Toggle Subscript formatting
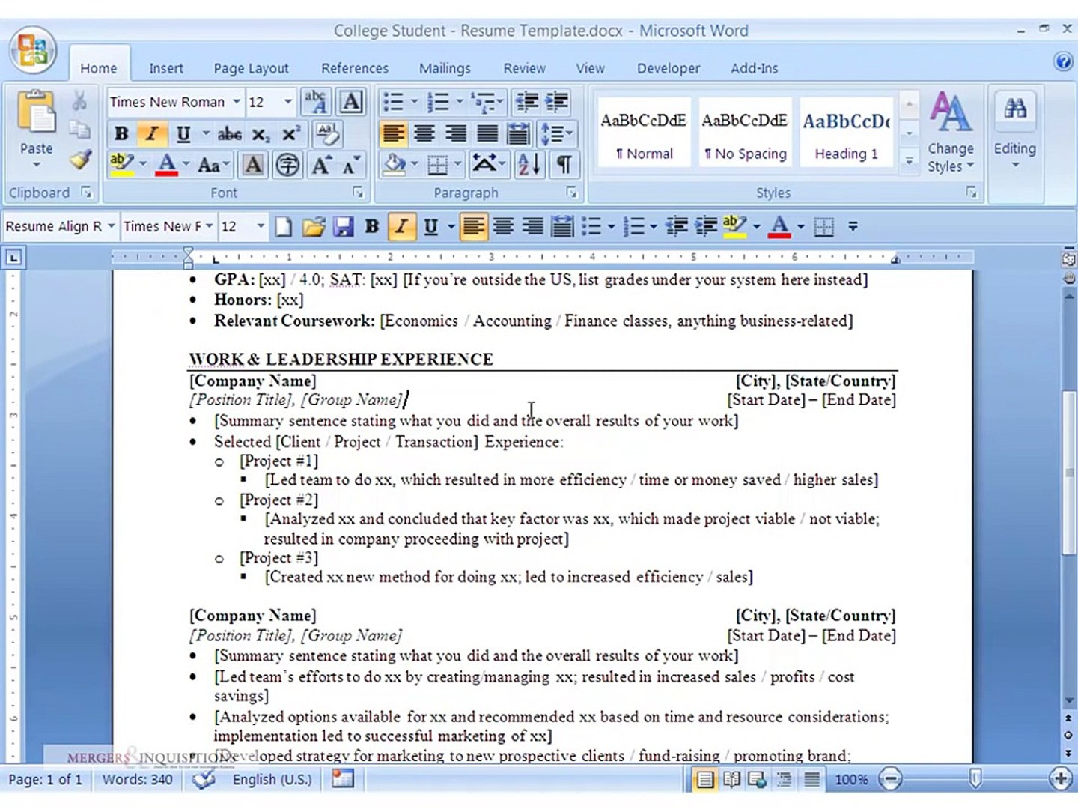 (x=260, y=134)
